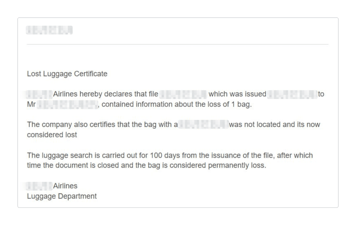Click the words 'considered lost'

pos(52,135)
